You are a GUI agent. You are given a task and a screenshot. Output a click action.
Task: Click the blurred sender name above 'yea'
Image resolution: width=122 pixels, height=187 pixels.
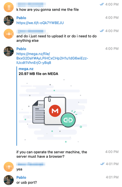[31, 164]
